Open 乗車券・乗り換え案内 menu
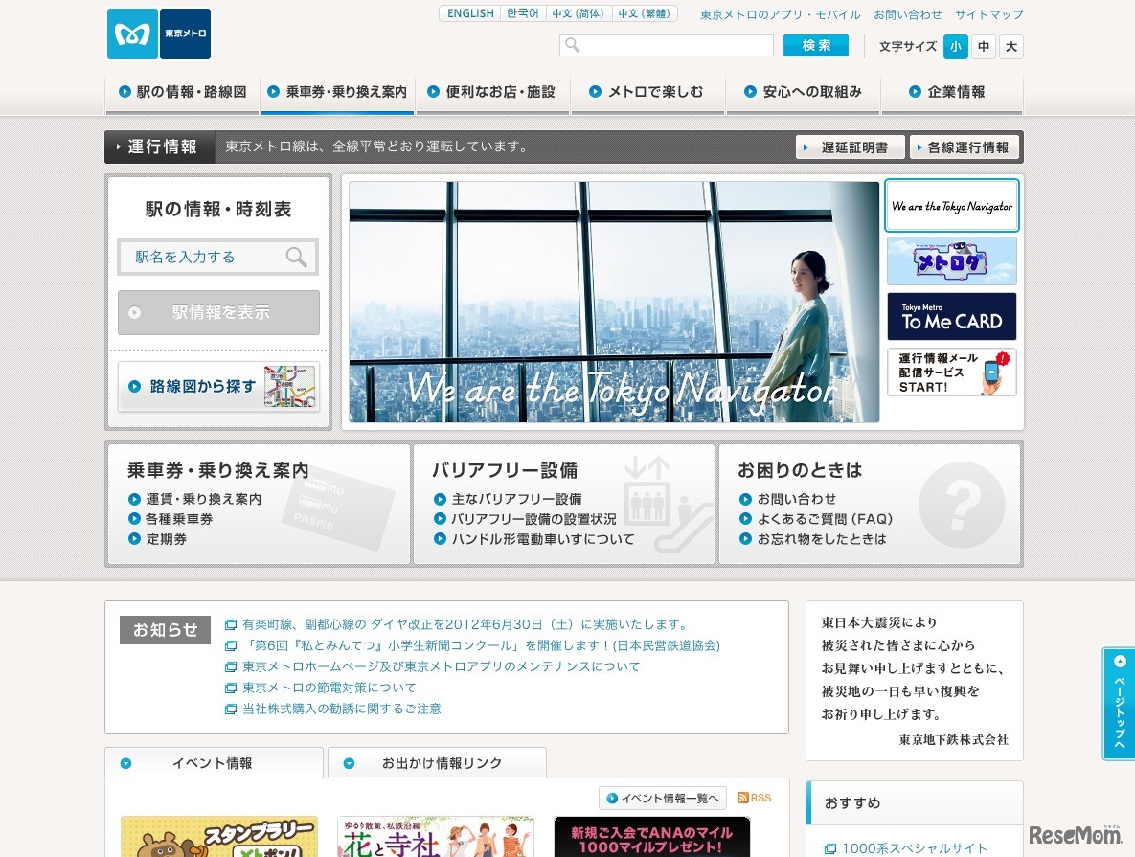Image resolution: width=1135 pixels, height=857 pixels. [x=337, y=93]
